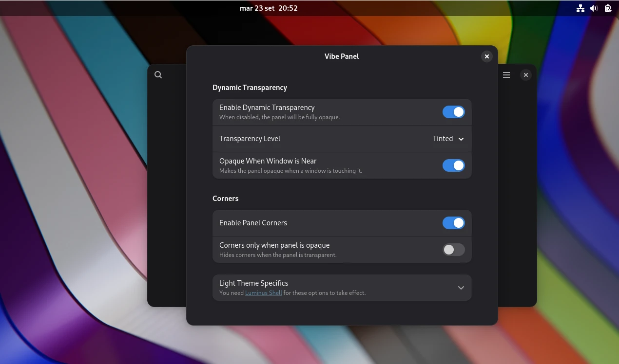Open the hamburger menu of the background window
This screenshot has height=364, width=619.
coord(506,74)
